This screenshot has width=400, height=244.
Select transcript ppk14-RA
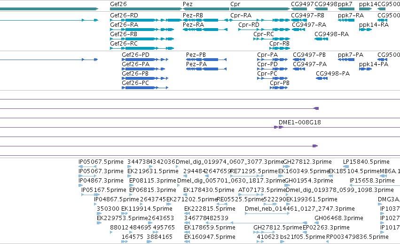[365, 30]
